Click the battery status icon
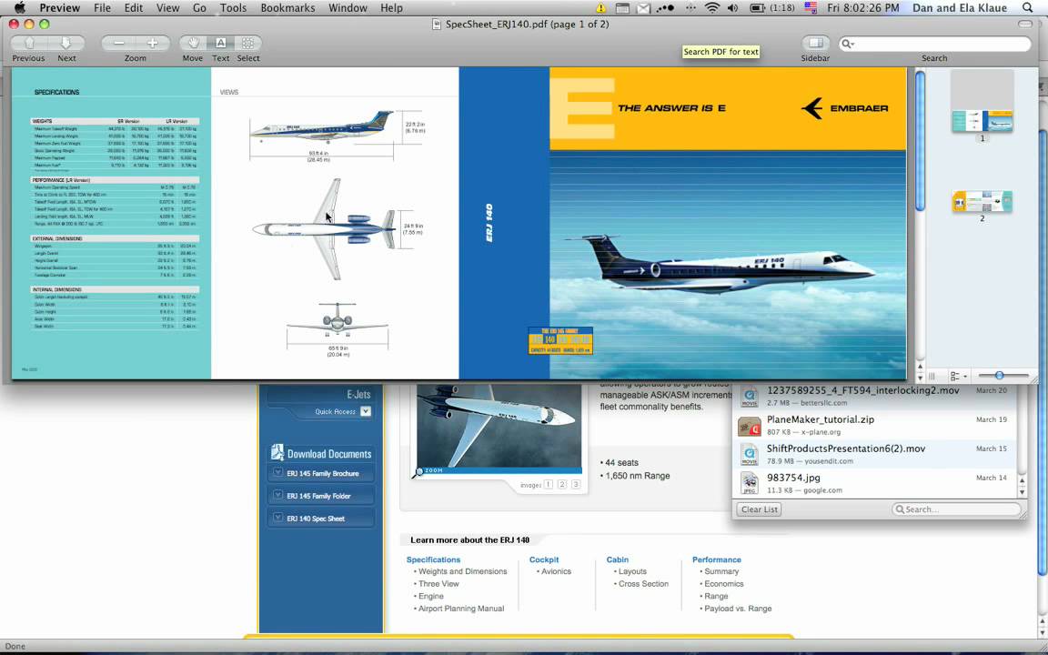This screenshot has height=655, width=1048. coord(758,8)
